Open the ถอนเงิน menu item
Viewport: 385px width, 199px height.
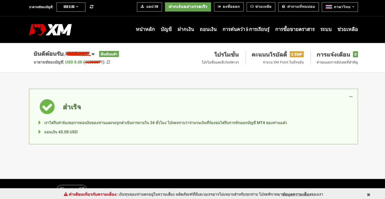pos(208,29)
